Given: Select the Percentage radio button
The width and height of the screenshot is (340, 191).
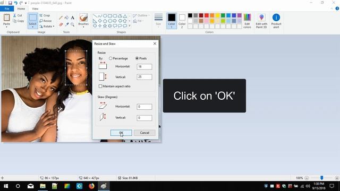Looking at the screenshot, I should click(x=110, y=58).
